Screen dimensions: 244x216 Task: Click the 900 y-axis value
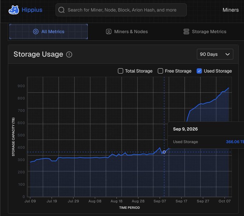(x=21, y=86)
